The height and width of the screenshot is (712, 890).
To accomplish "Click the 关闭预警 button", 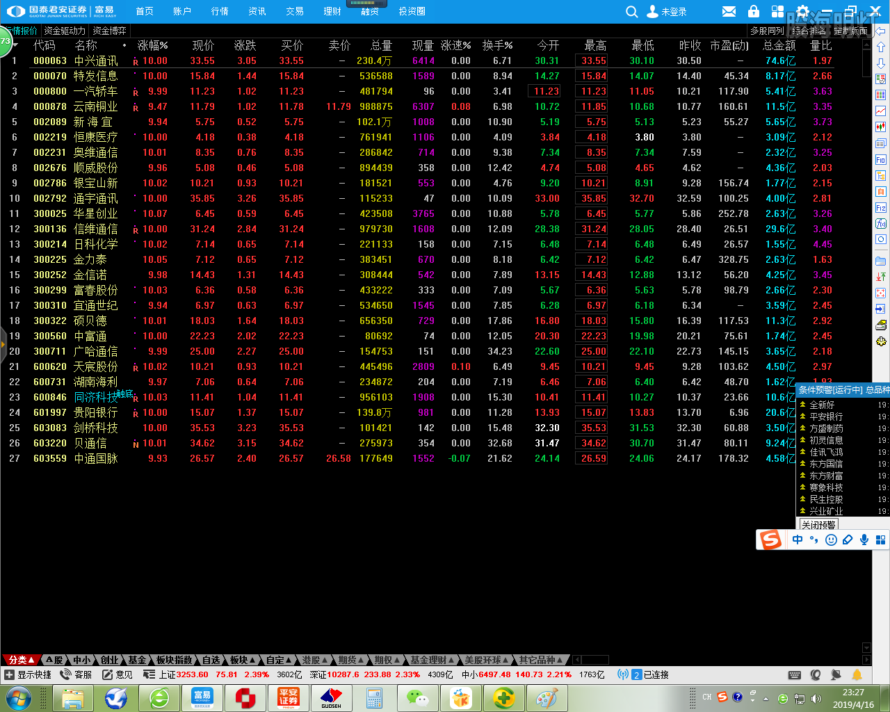I will [818, 525].
